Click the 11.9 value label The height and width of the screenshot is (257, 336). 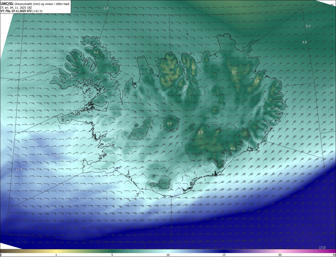click(55, 157)
